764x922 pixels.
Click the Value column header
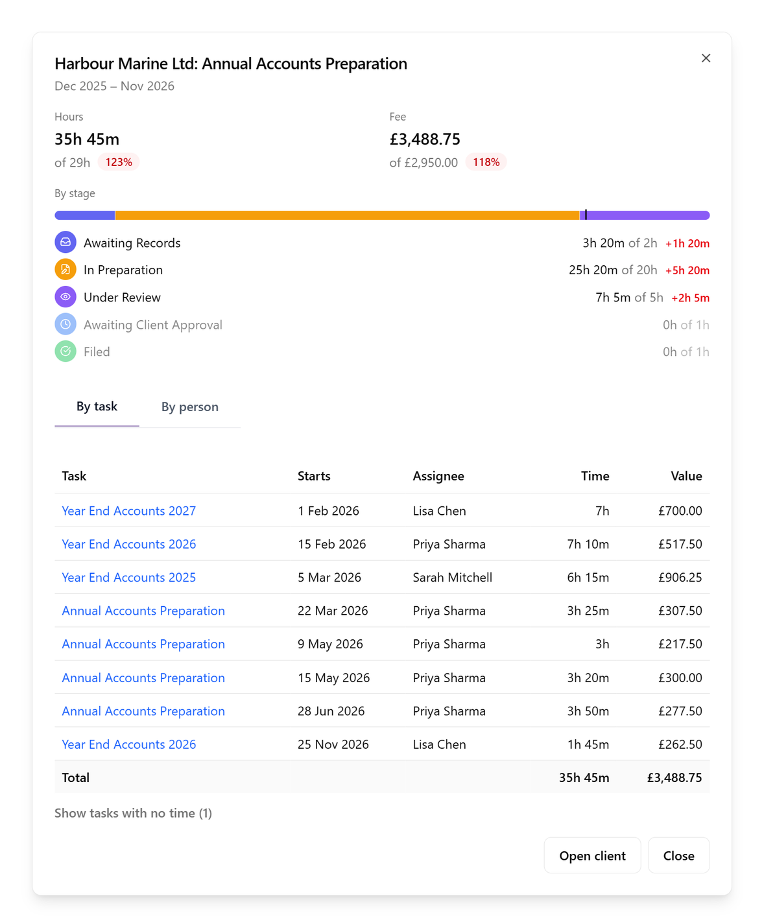686,476
